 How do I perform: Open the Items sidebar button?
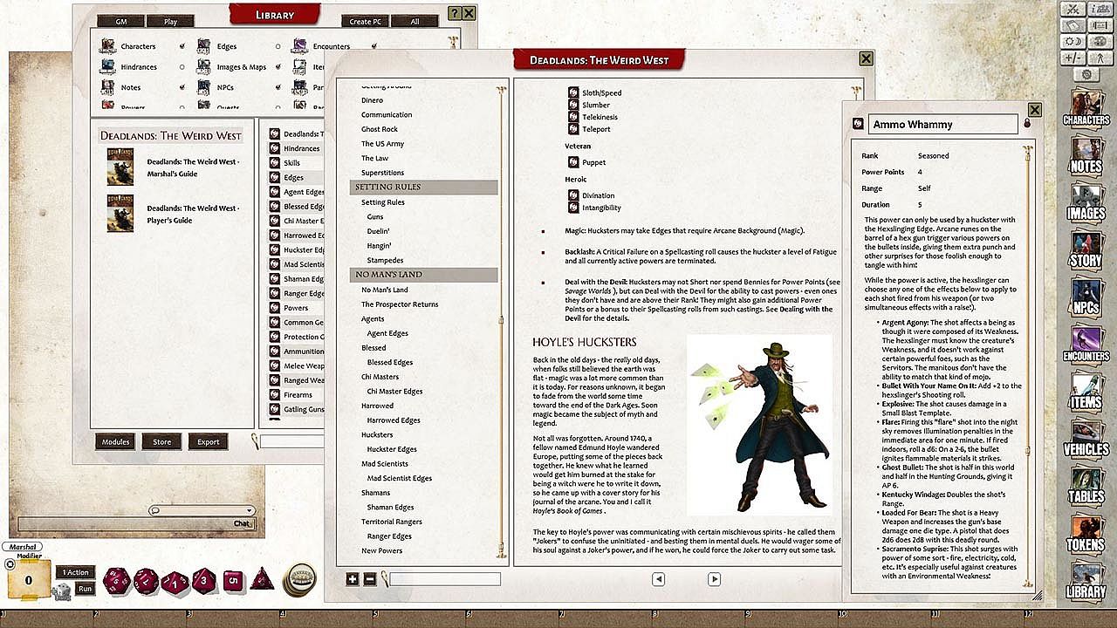point(1086,391)
